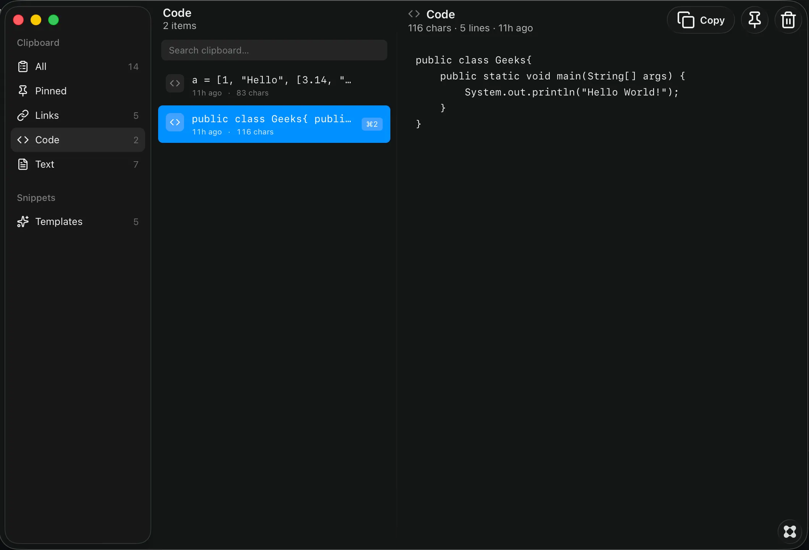Click code icon of the 83 chars clip
Screen dimensions: 809x550
175,83
